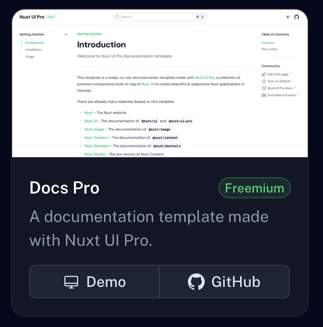Click the Edit this page pencil icon
Image resolution: width=323 pixels, height=327 pixels.
pyautogui.click(x=264, y=74)
